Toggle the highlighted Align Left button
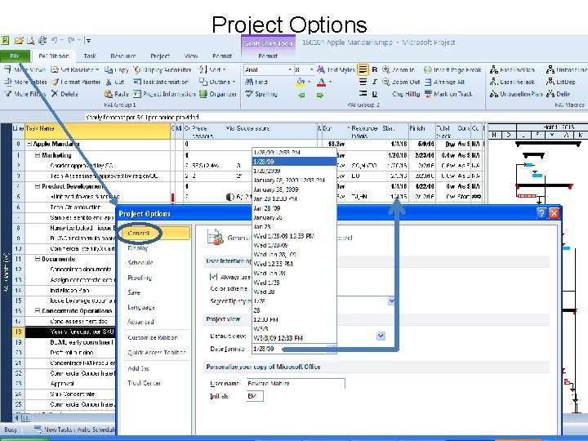The width and height of the screenshot is (588, 441). point(363,69)
